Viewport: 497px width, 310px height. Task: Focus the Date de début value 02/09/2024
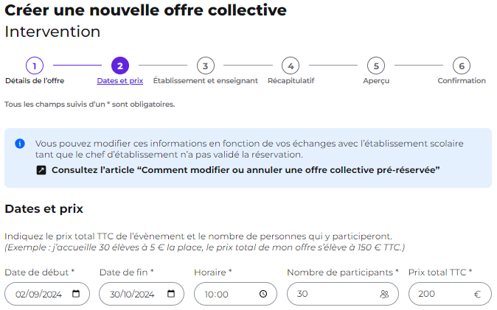coord(38,295)
